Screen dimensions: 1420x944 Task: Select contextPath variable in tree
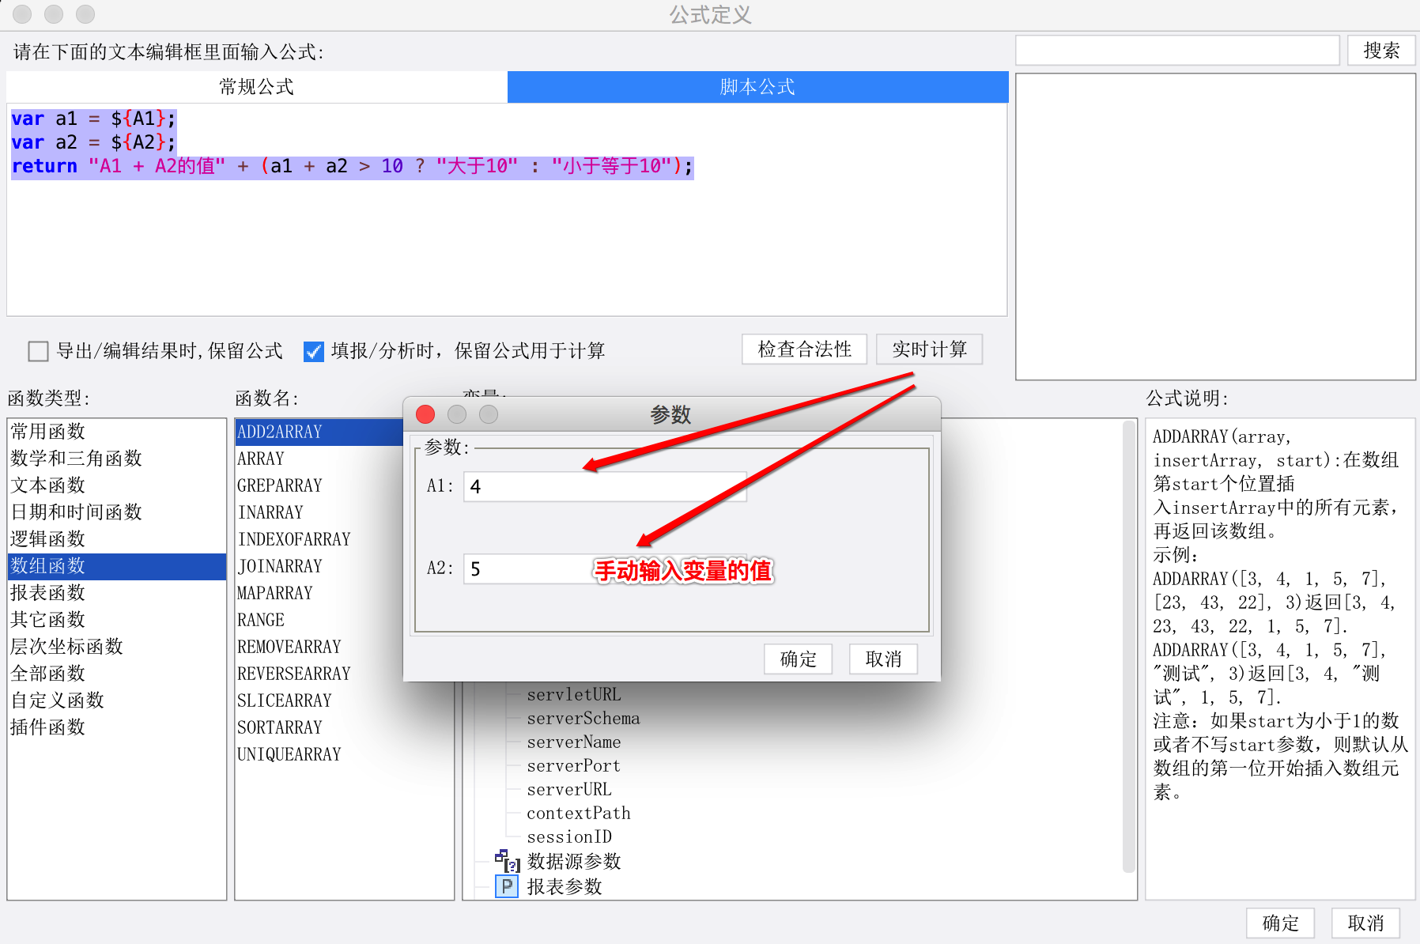[x=579, y=813]
